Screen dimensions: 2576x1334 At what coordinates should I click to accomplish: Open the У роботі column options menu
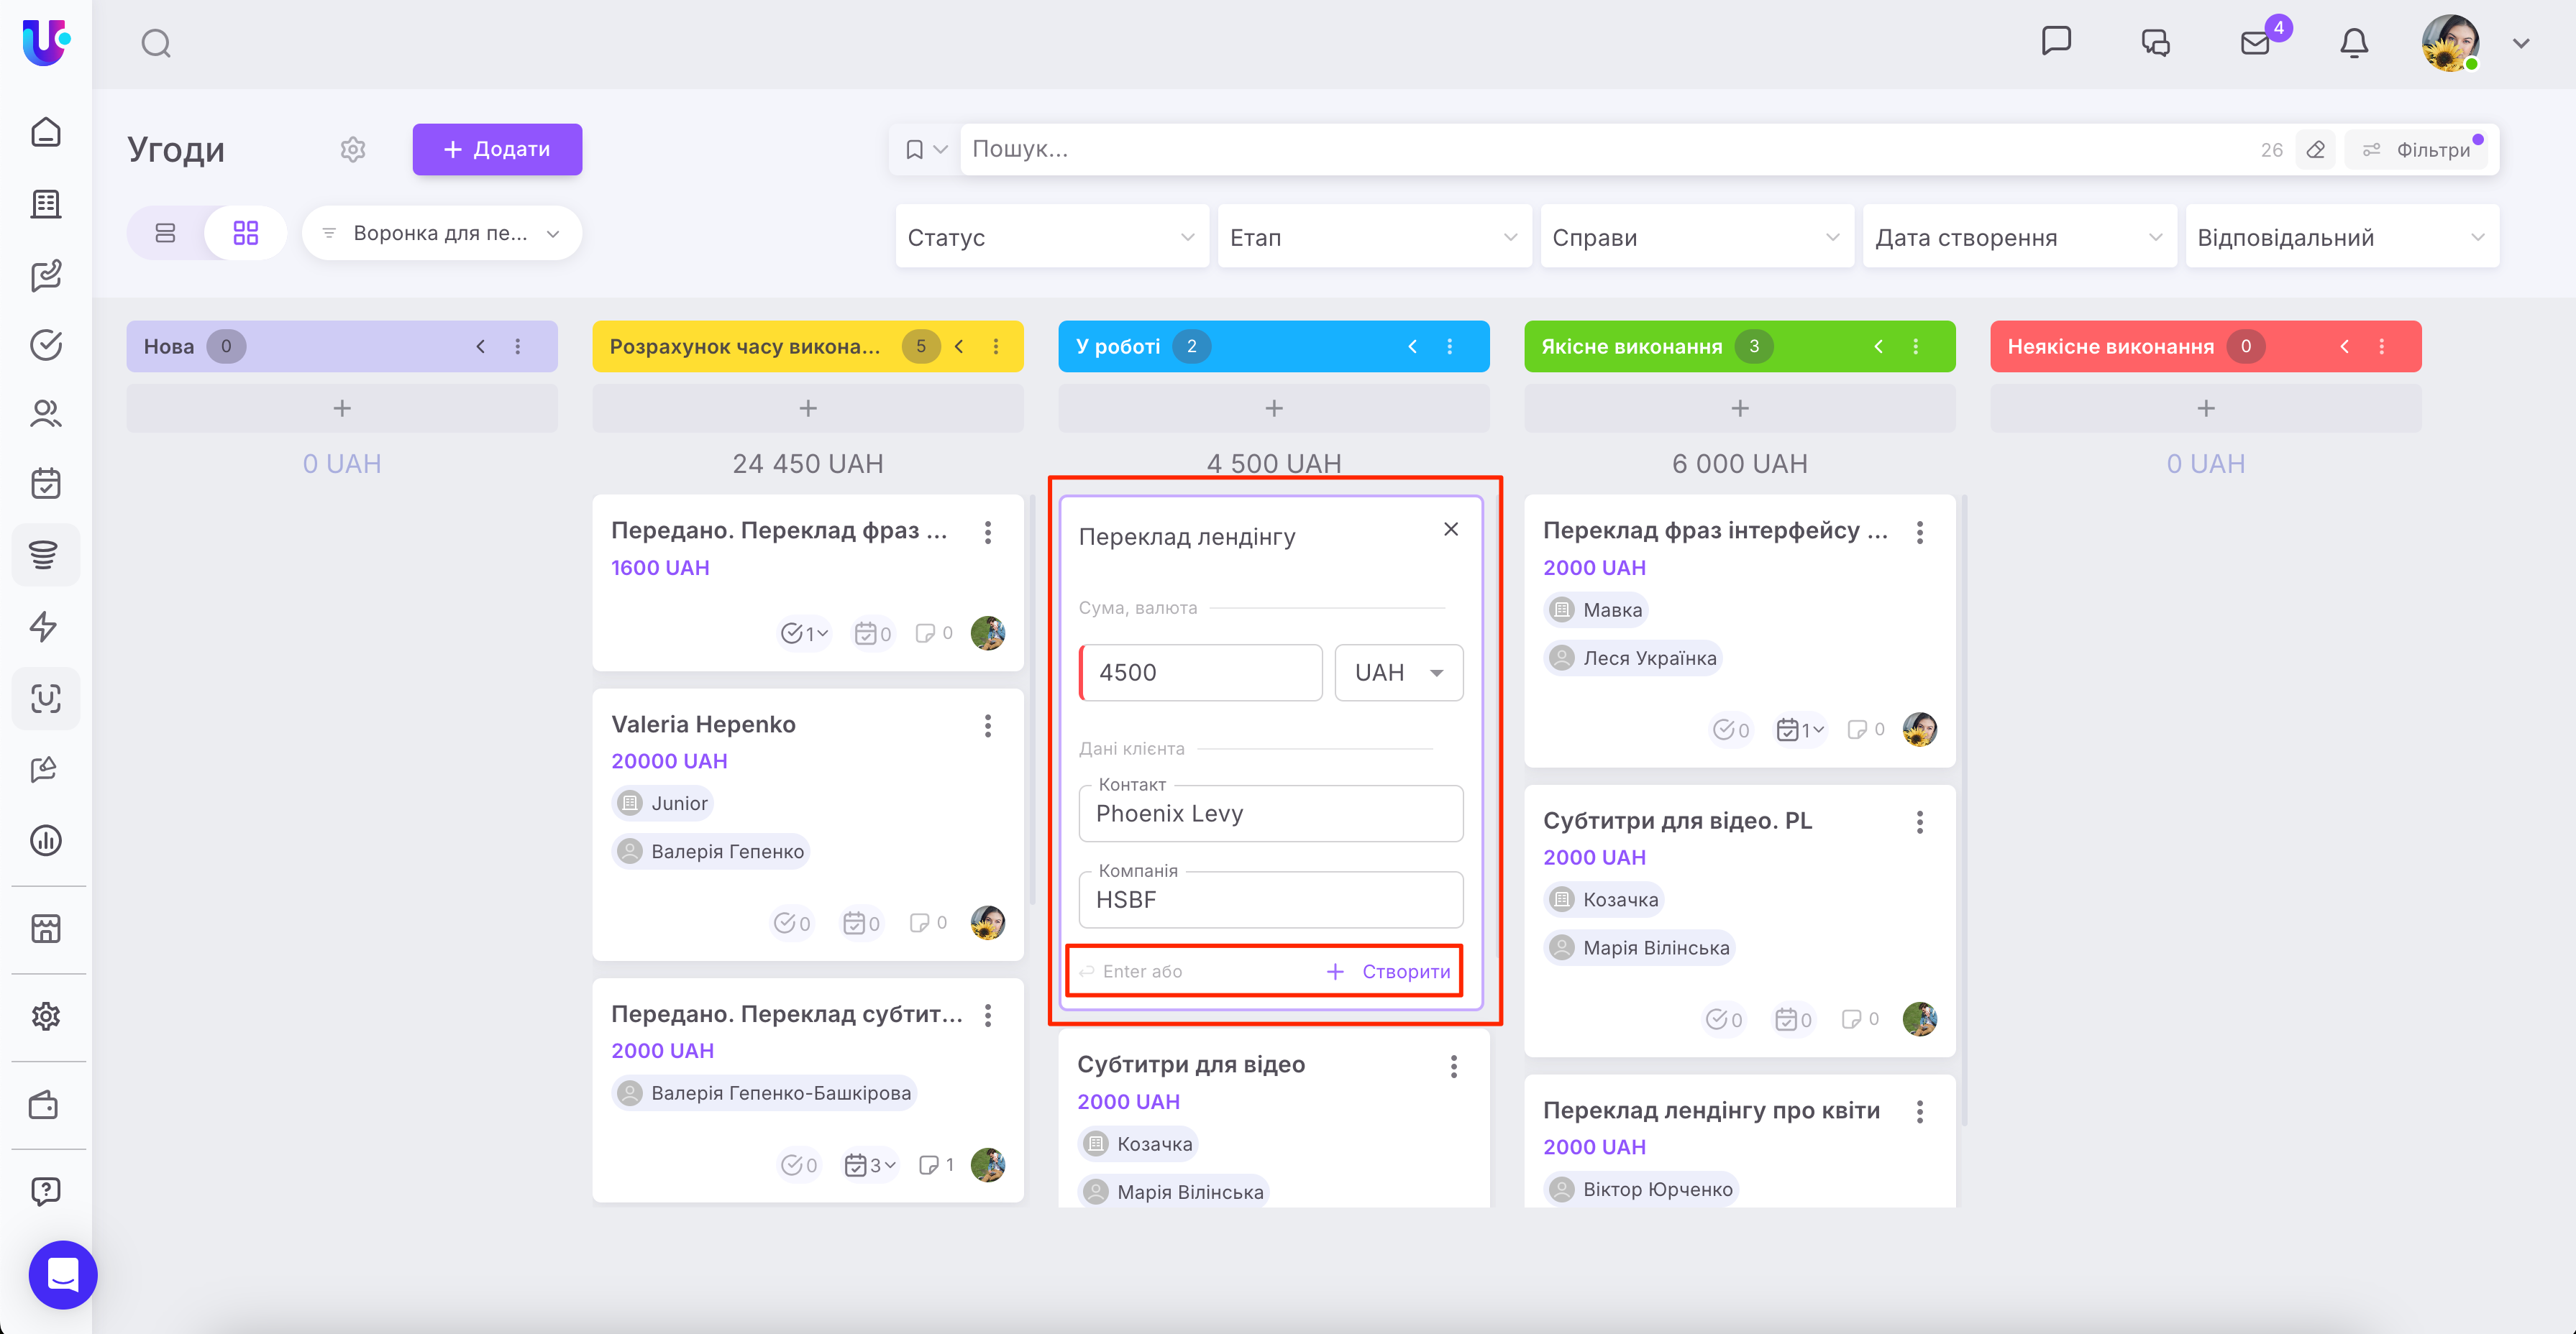1449,346
